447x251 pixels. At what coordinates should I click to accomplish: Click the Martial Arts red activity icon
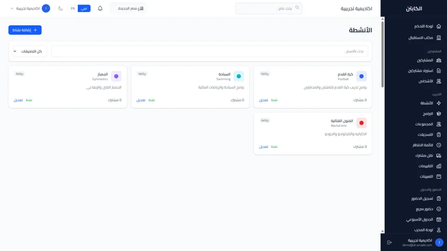(361, 123)
